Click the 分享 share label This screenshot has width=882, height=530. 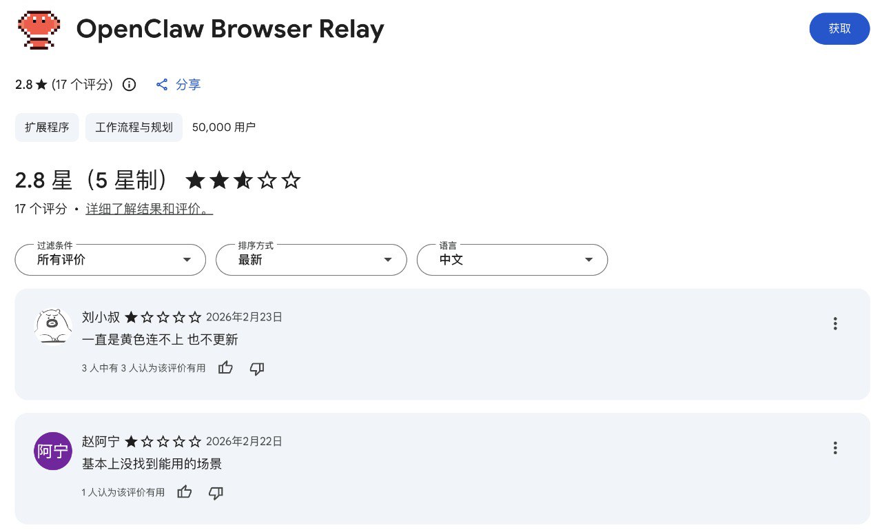click(x=188, y=84)
